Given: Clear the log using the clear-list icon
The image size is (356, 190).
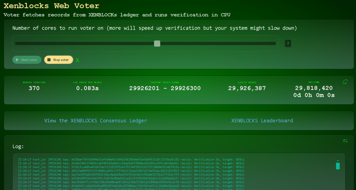Looking at the screenshot, I should (x=345, y=140).
